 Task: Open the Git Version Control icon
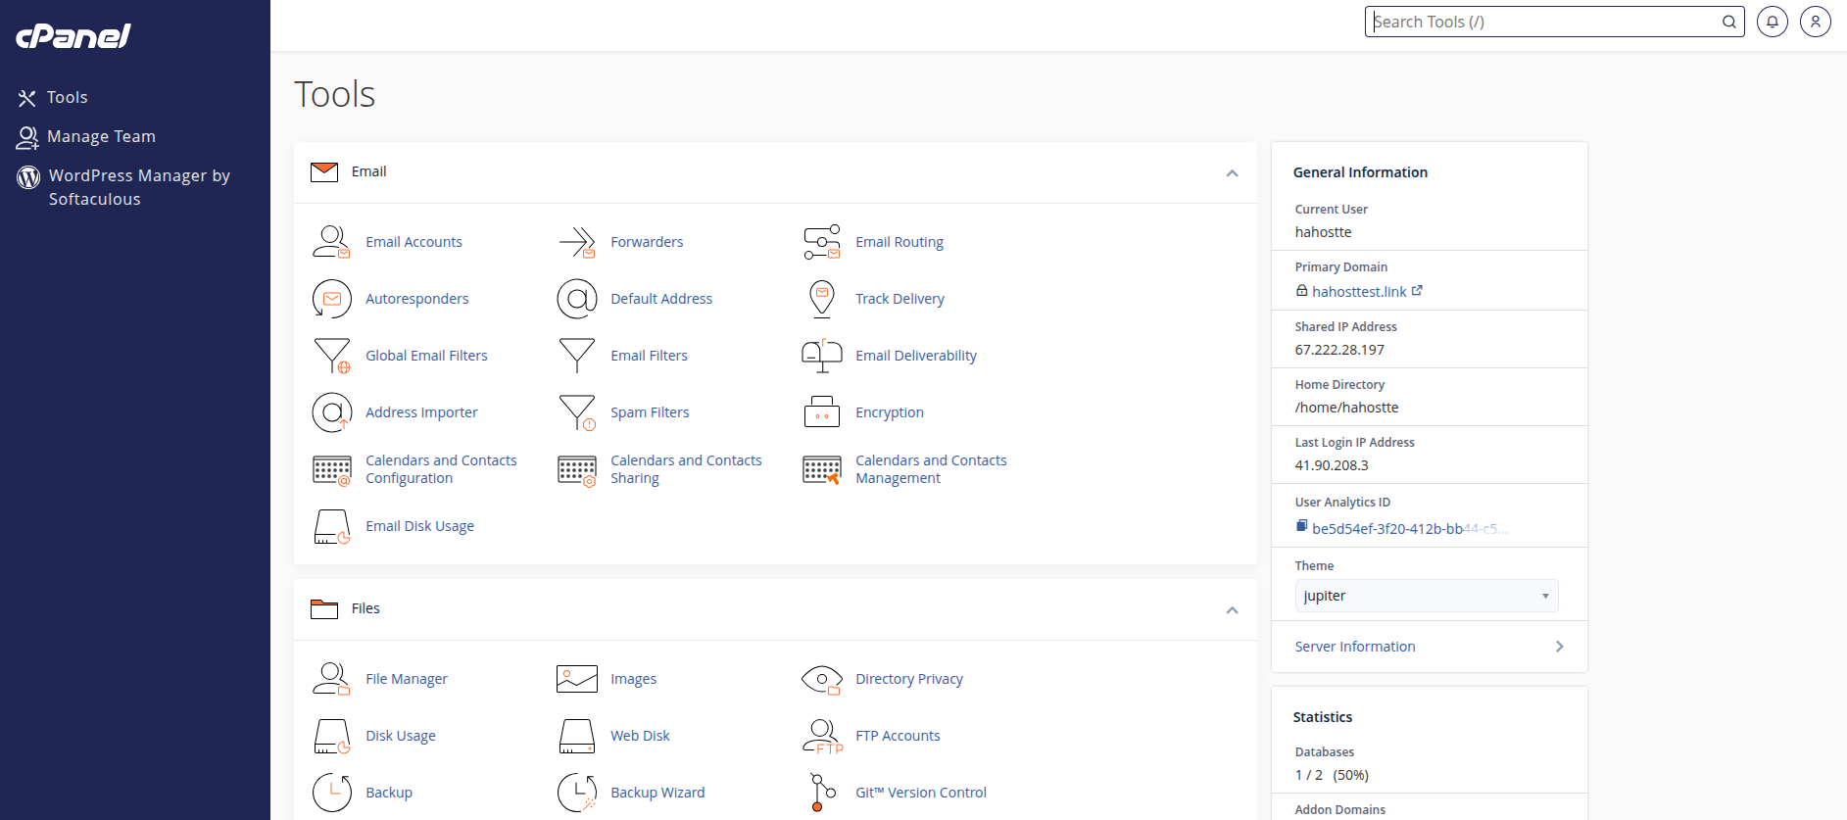[x=821, y=793]
